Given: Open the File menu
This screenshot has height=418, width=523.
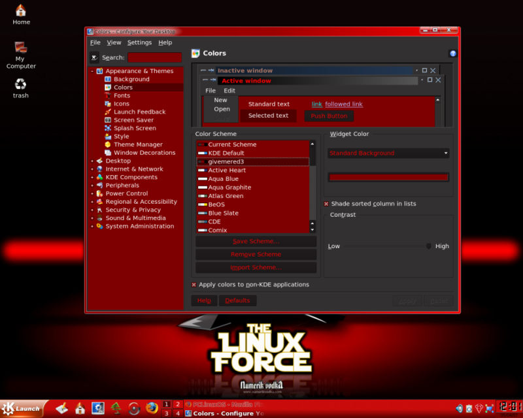Looking at the screenshot, I should pyautogui.click(x=95, y=42).
